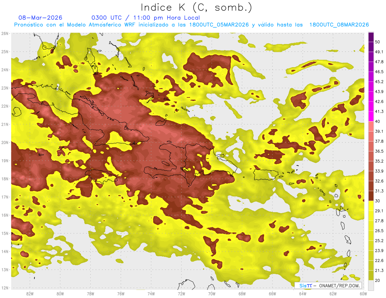Click the '25.2' colorbar value
Image resolution: width=386 pixels, height=298 pixels.
(x=379, y=240)
